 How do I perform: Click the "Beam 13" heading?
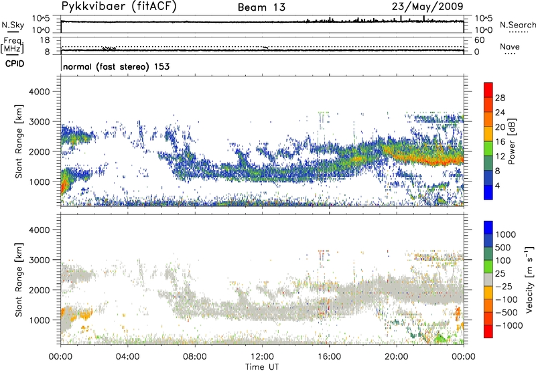click(261, 7)
